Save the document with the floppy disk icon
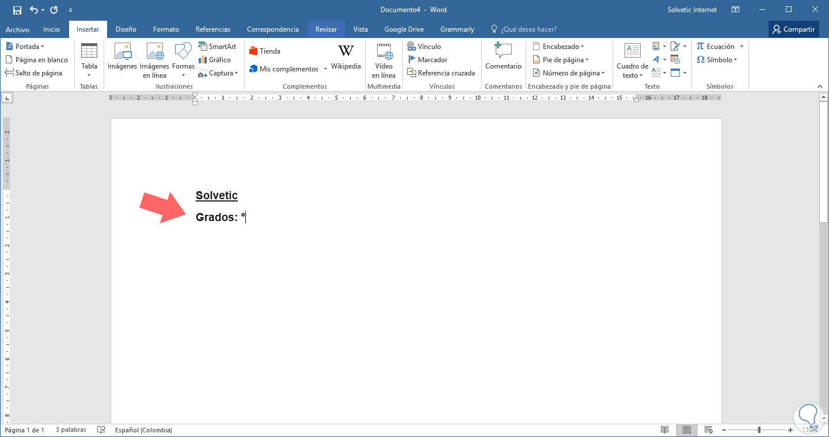The image size is (829, 437). click(17, 10)
